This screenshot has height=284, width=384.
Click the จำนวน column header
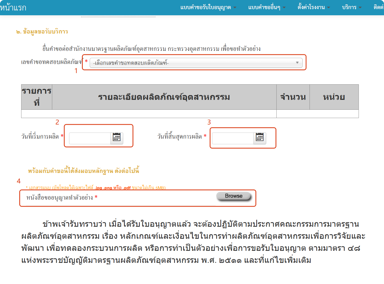(293, 97)
